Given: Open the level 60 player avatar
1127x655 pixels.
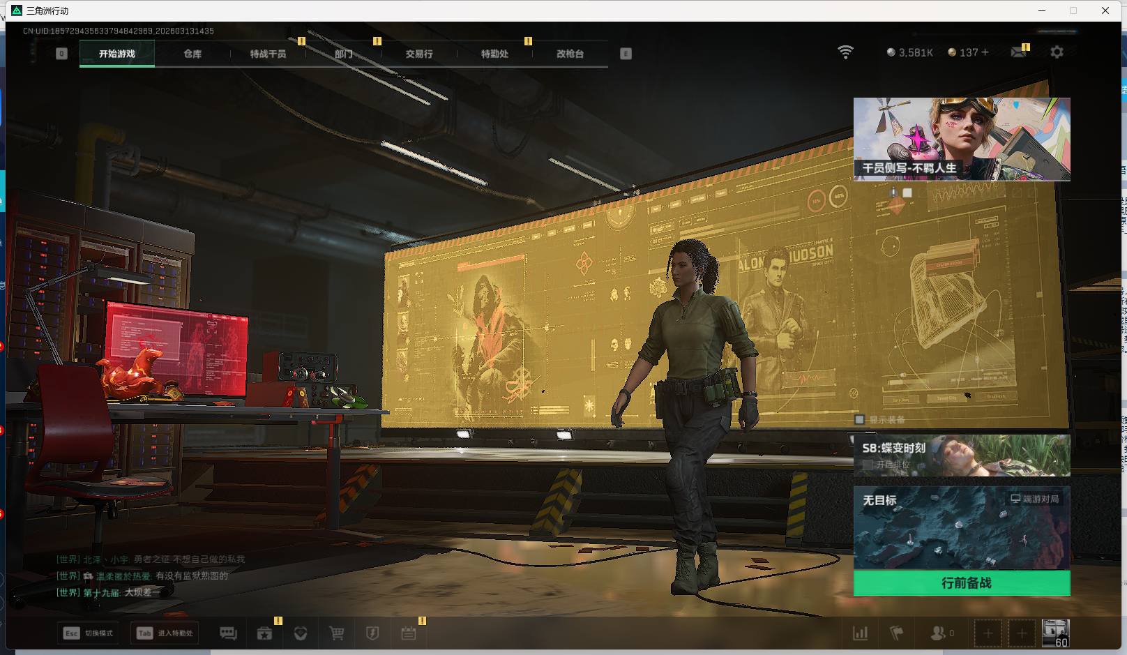Looking at the screenshot, I should tap(1055, 633).
